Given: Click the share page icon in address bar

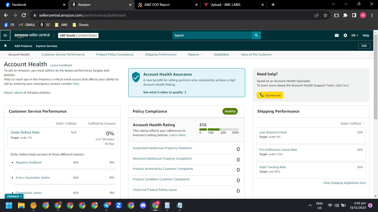Looking at the screenshot, I should (317, 15).
